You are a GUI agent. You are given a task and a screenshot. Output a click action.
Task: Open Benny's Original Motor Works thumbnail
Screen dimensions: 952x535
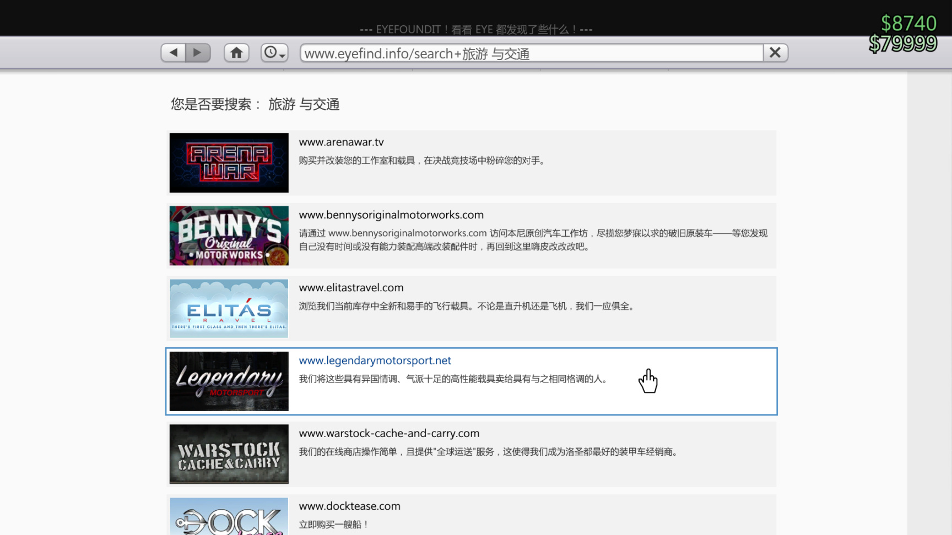click(229, 236)
